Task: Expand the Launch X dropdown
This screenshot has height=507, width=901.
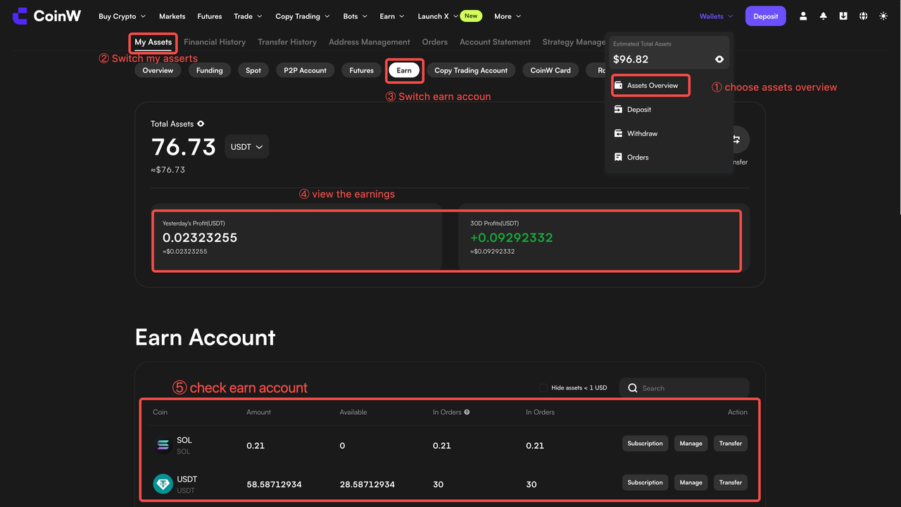Action: tap(438, 16)
